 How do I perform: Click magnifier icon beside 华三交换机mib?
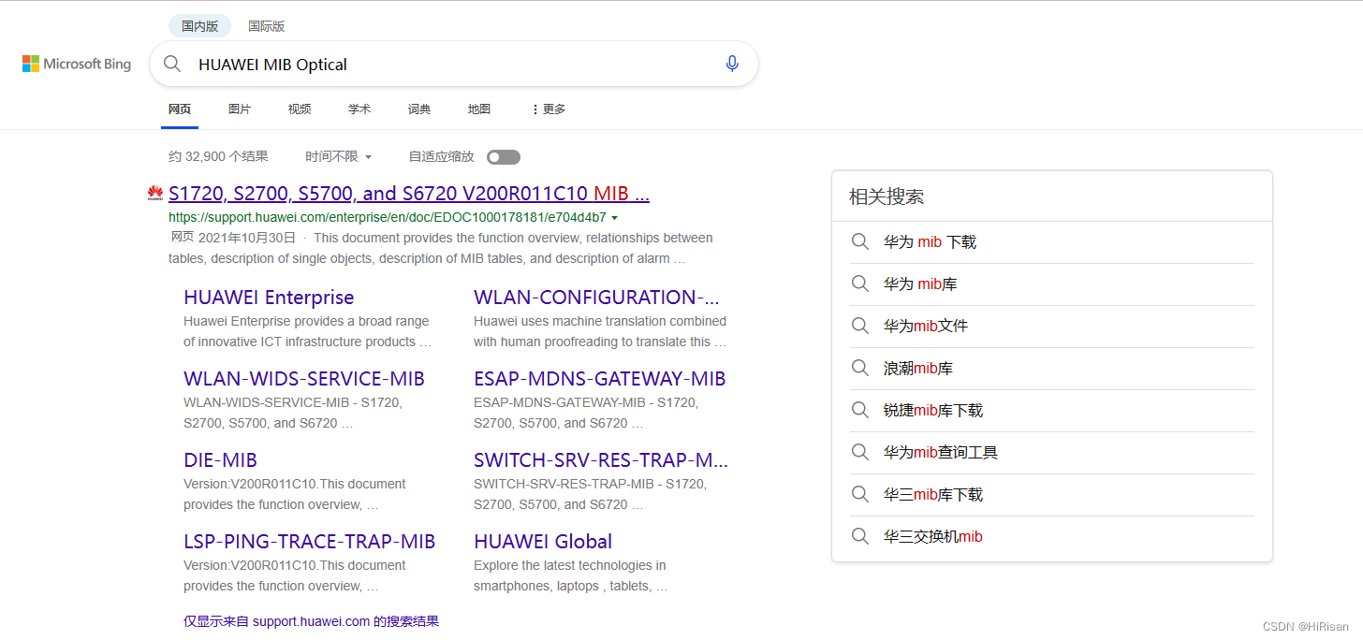860,536
